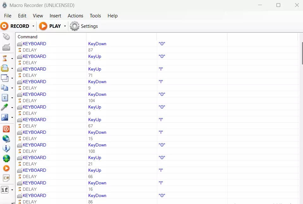Expand the hourglass wait icon dropdown arrow
Image resolution: width=303 pixels, height=204 pixels.
coord(12,59)
